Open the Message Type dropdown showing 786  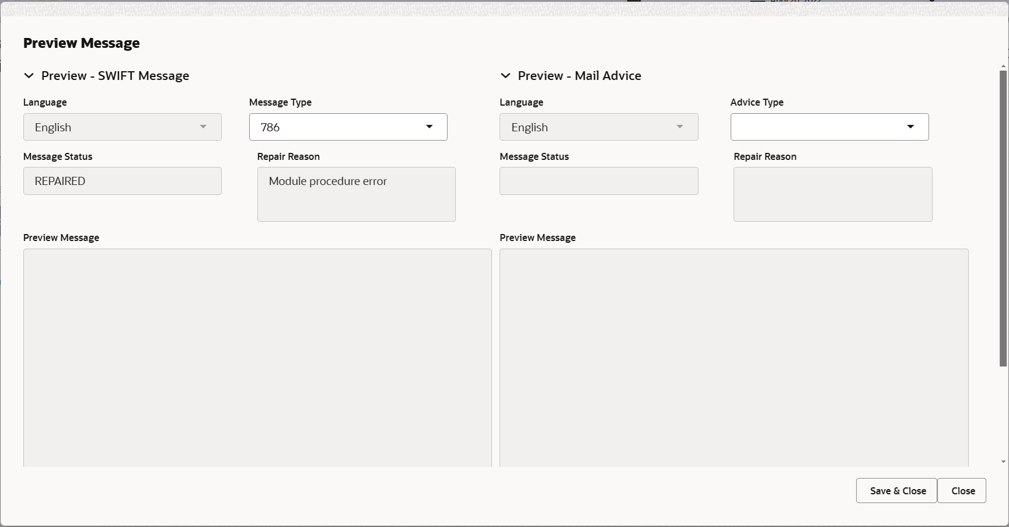pyautogui.click(x=348, y=127)
